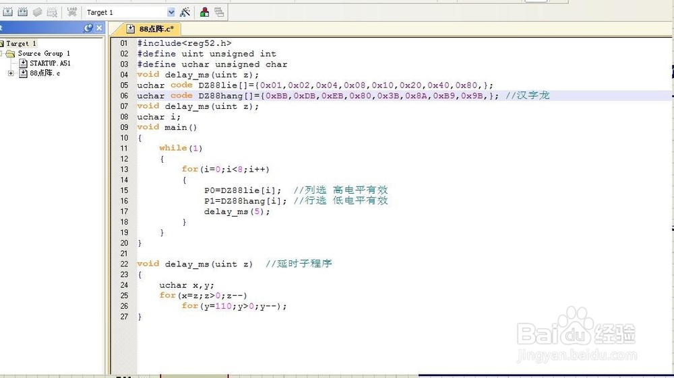Click the 'delay_ms(5);' call

coord(237,211)
